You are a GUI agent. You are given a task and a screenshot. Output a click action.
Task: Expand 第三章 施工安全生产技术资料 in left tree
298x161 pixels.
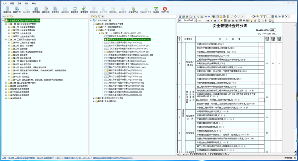[6, 83]
